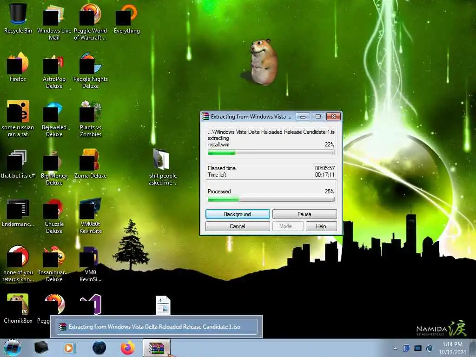Launch Insaniquarium Deluxe shortcut
The width and height of the screenshot is (476, 357).
tap(54, 264)
